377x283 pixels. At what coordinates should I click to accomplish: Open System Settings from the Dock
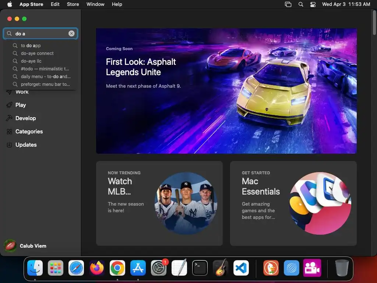(x=159, y=268)
